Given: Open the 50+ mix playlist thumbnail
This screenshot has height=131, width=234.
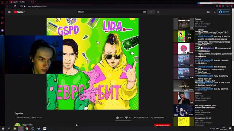Looking at the screenshot, I should click(184, 36).
